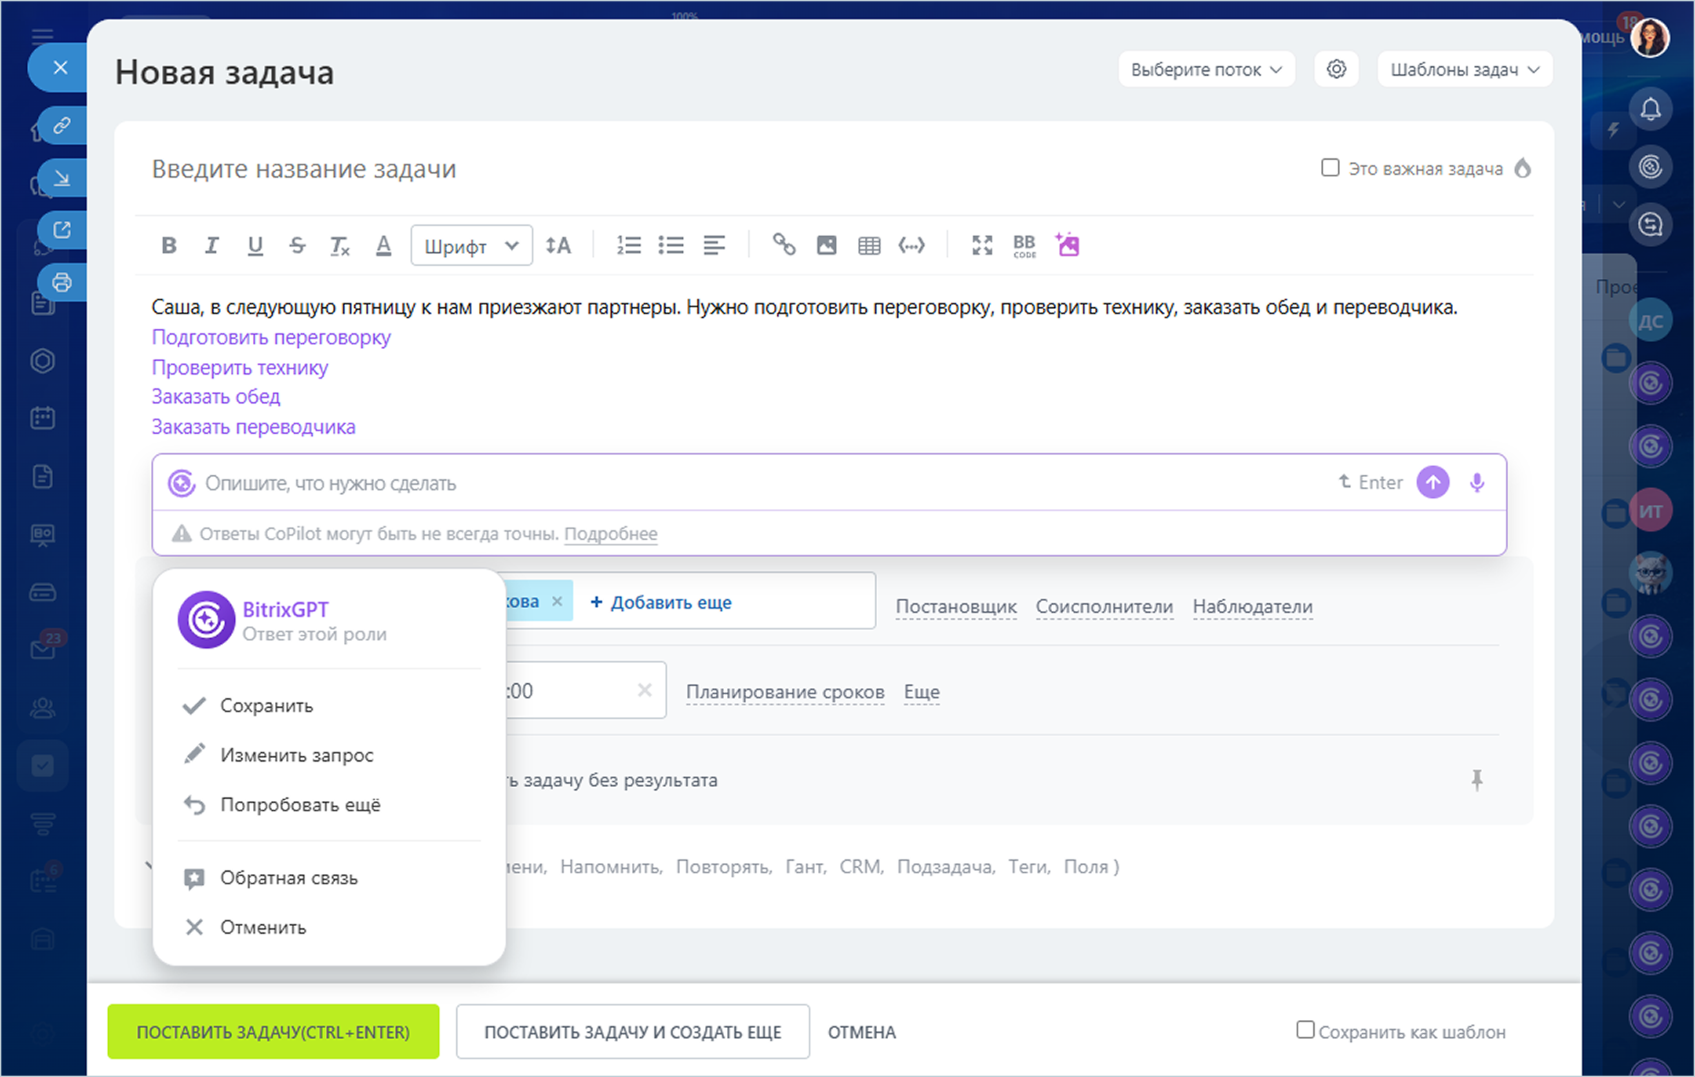
Task: Check 'Это важная задача' checkbox
Action: (1330, 168)
